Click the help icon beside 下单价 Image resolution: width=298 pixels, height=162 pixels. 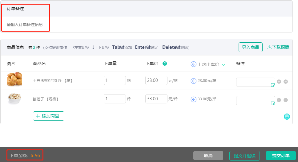coord(165,64)
